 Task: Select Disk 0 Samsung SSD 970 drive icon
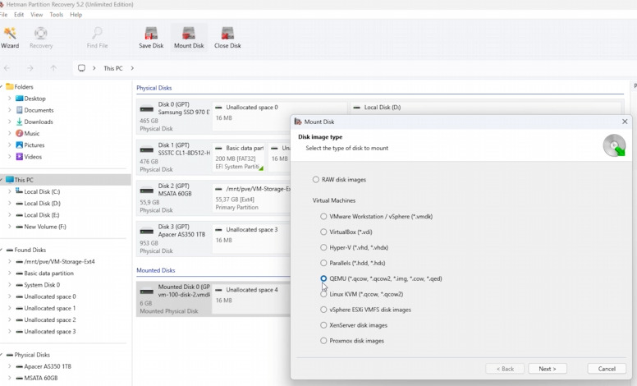point(147,109)
